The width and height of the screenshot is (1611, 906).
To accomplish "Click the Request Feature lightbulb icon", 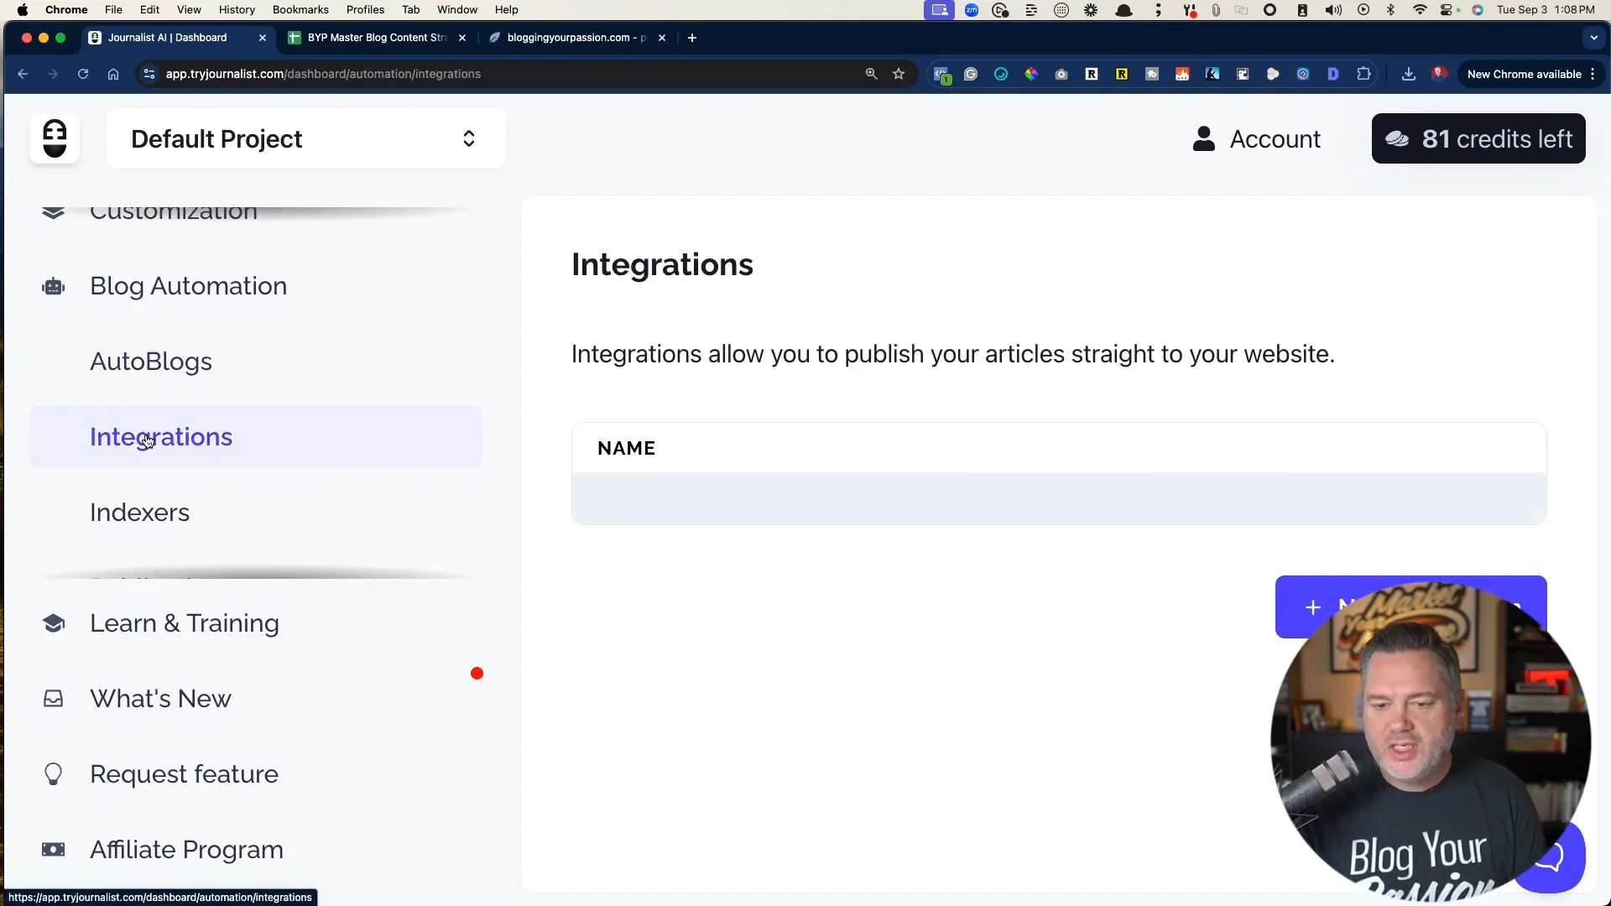I will click(x=53, y=773).
